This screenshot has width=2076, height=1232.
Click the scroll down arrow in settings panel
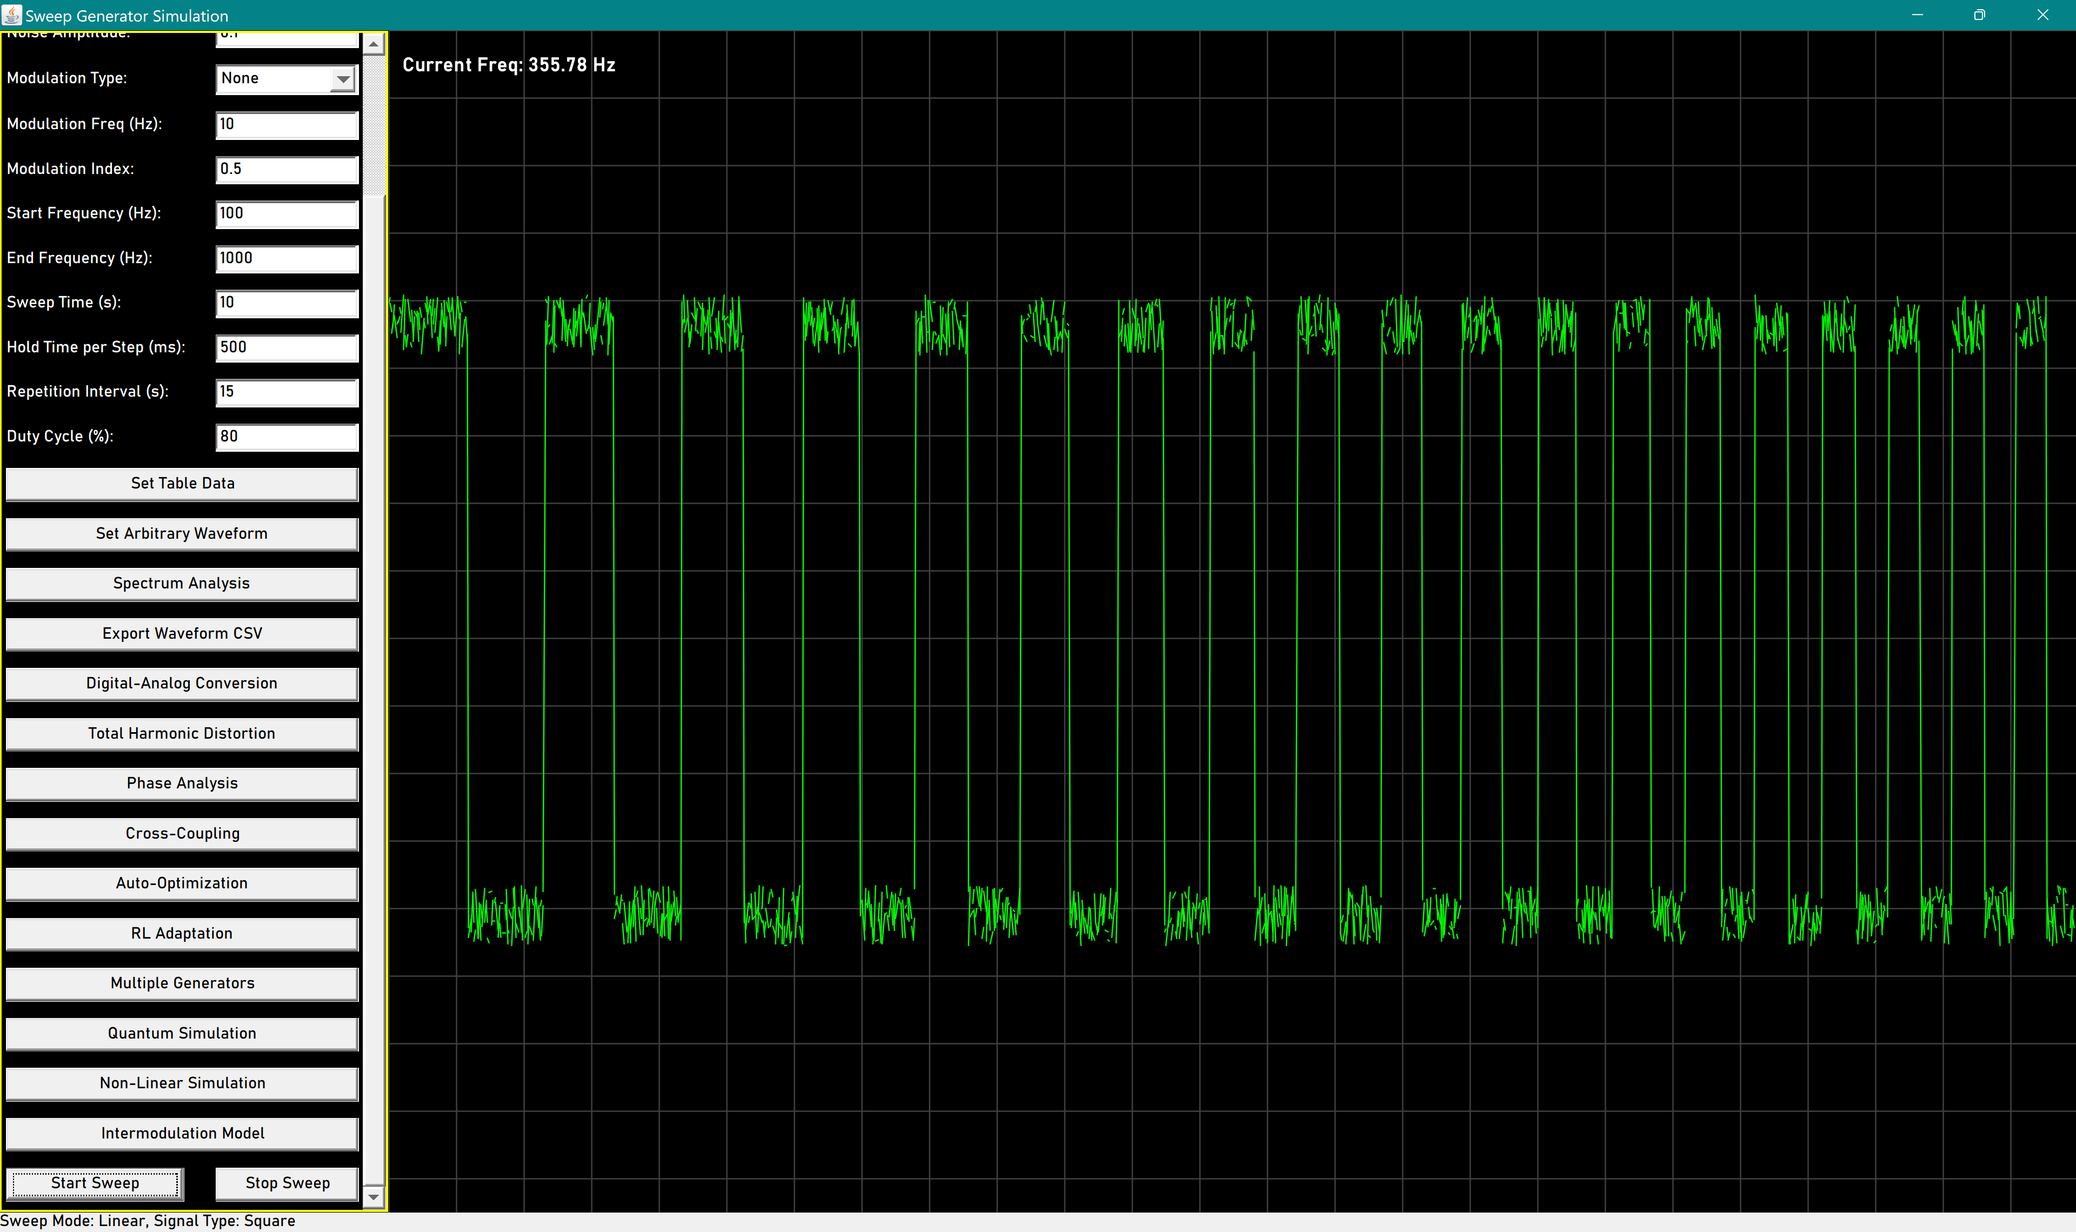click(374, 1196)
